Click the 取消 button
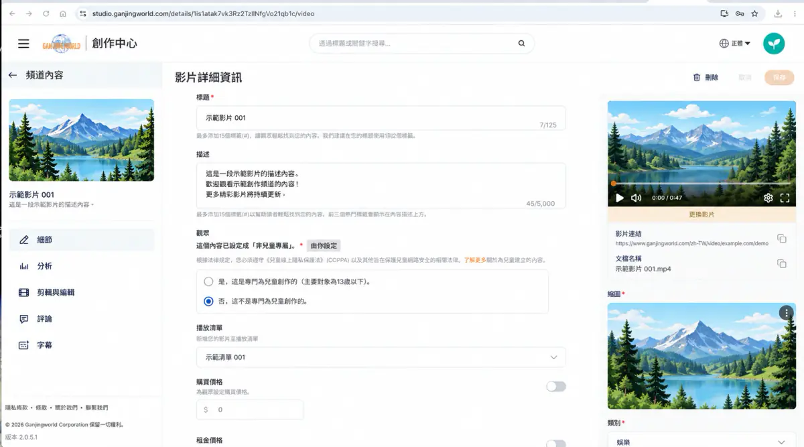The width and height of the screenshot is (804, 447). 745,78
